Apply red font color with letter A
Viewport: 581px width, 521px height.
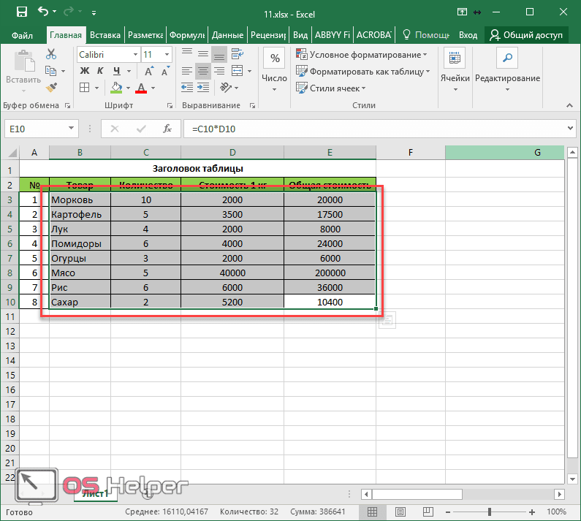pyautogui.click(x=141, y=88)
